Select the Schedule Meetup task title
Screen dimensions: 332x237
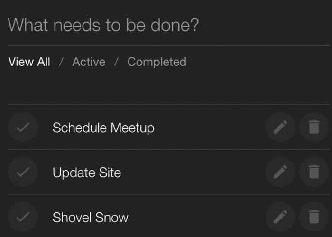click(103, 128)
